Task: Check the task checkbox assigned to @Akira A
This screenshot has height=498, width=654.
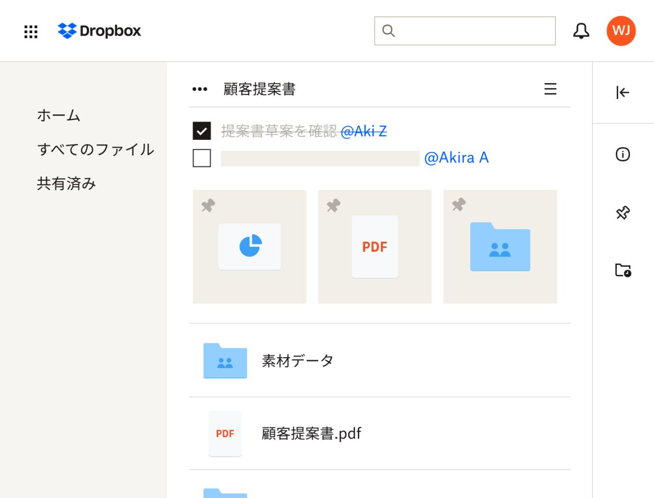Action: [202, 158]
